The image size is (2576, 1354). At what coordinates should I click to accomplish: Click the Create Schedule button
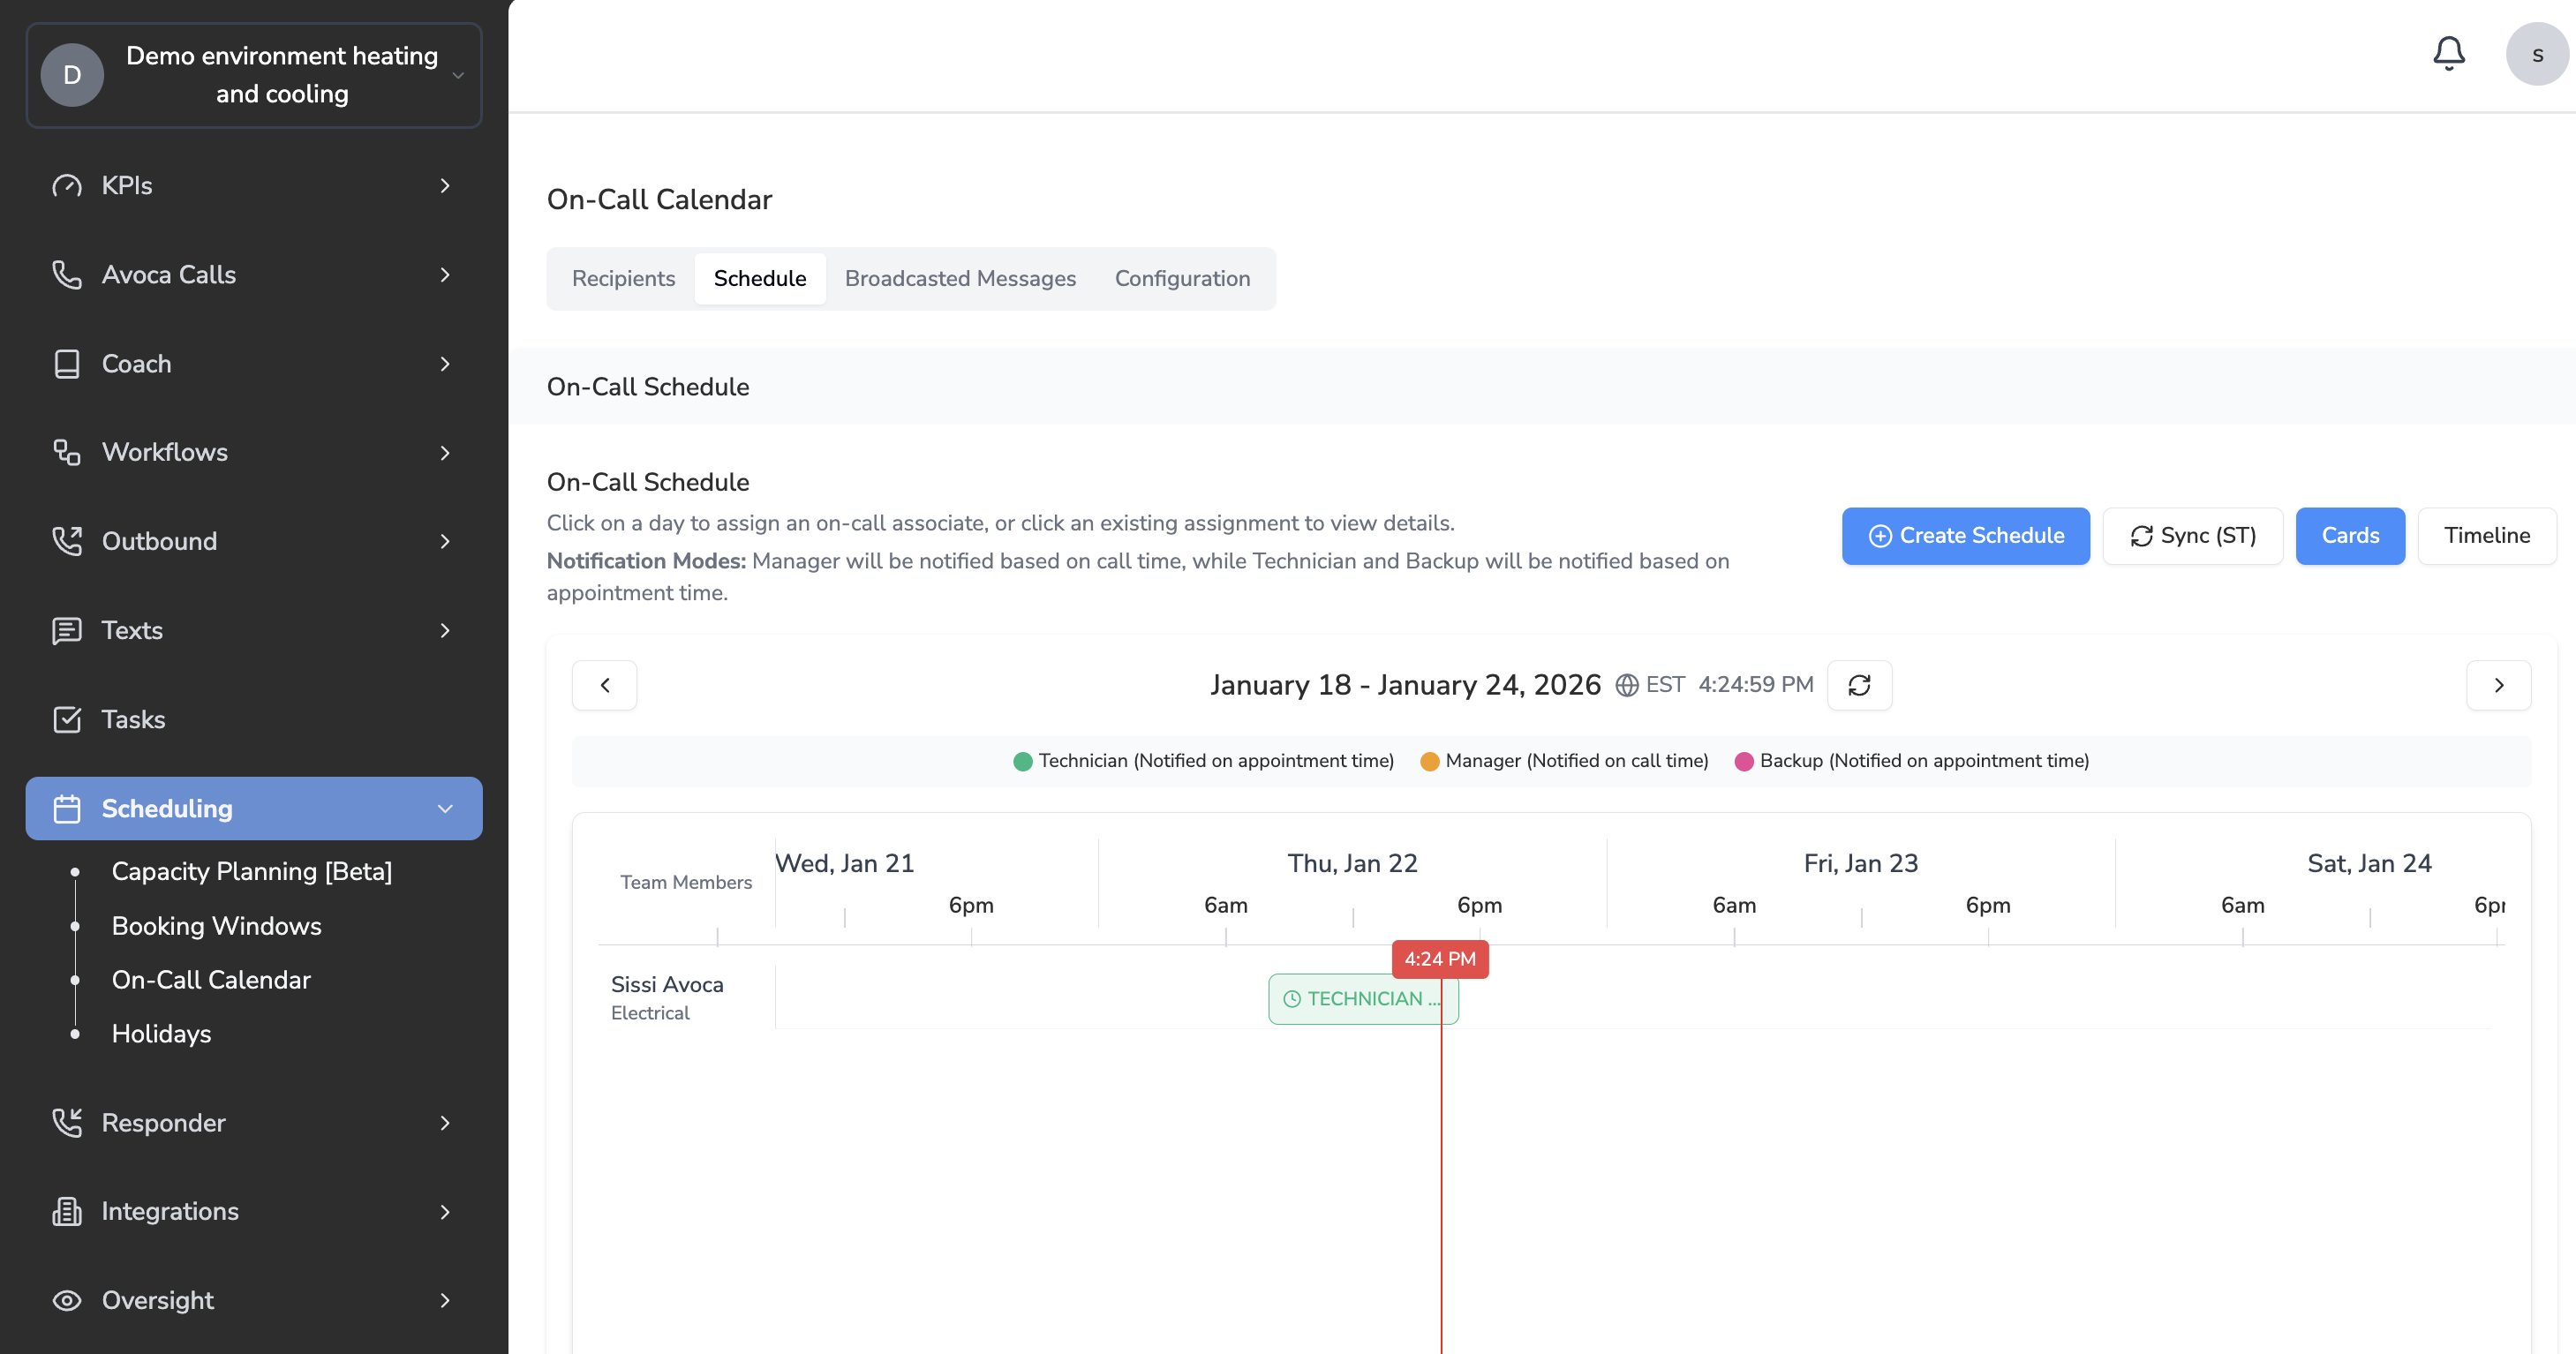pos(1965,536)
